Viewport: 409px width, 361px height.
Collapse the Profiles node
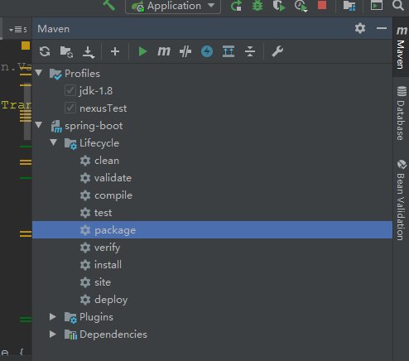pos(39,73)
